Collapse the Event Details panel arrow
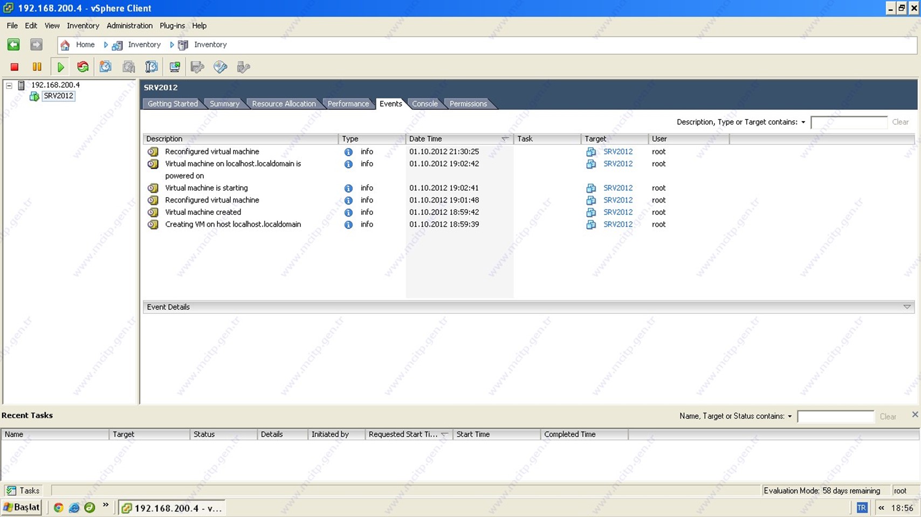Screen dimensions: 921x517 pyautogui.click(x=907, y=307)
